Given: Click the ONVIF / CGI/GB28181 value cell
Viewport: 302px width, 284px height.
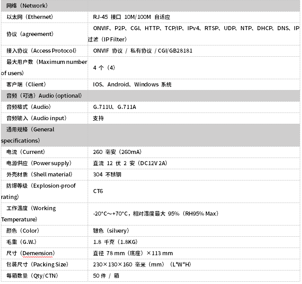Looking at the screenshot, I should click(142, 50).
